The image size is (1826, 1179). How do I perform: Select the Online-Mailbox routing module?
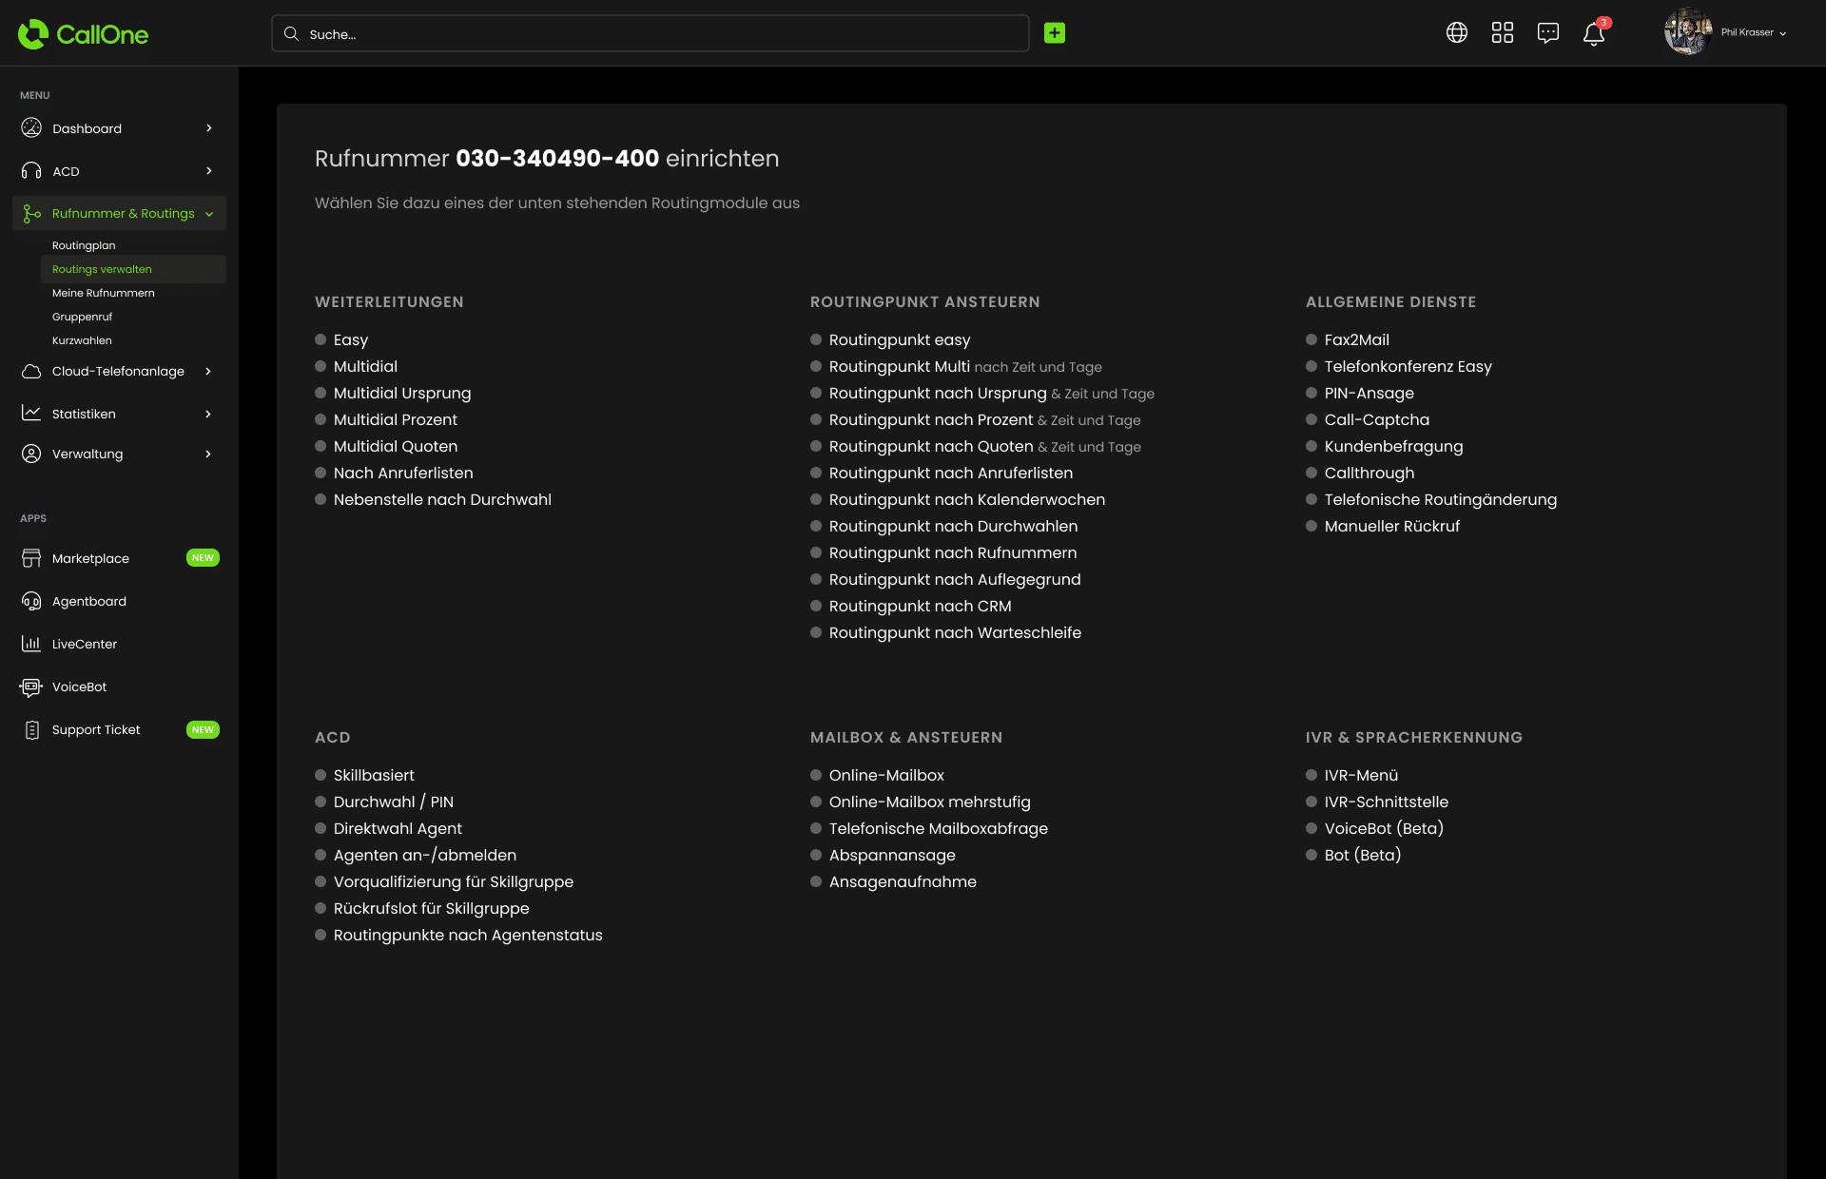coord(885,775)
